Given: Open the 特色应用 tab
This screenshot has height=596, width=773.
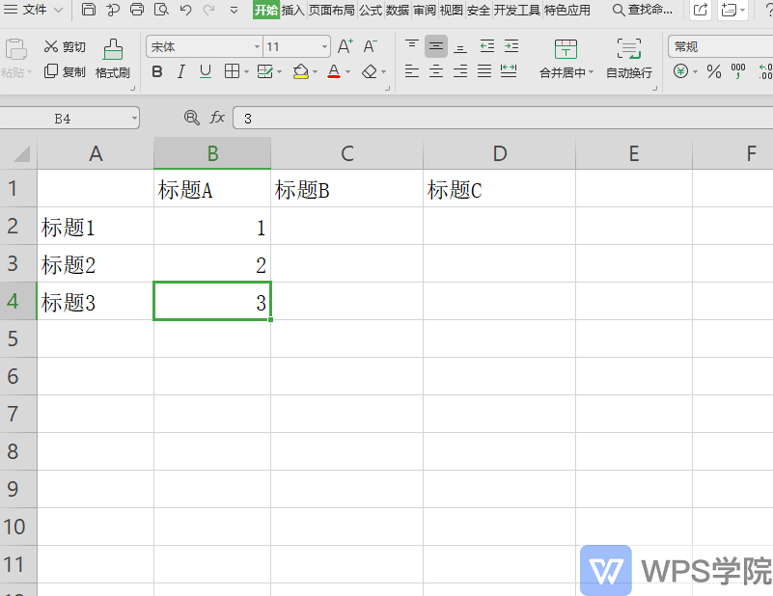Looking at the screenshot, I should click(x=567, y=10).
